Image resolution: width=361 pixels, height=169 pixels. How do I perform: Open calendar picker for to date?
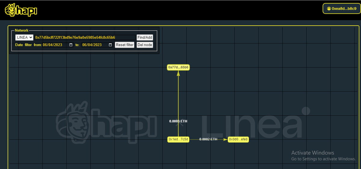point(110,45)
